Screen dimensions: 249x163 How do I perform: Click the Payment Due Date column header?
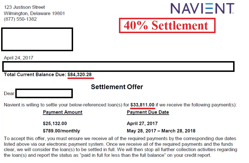(x=148, y=112)
